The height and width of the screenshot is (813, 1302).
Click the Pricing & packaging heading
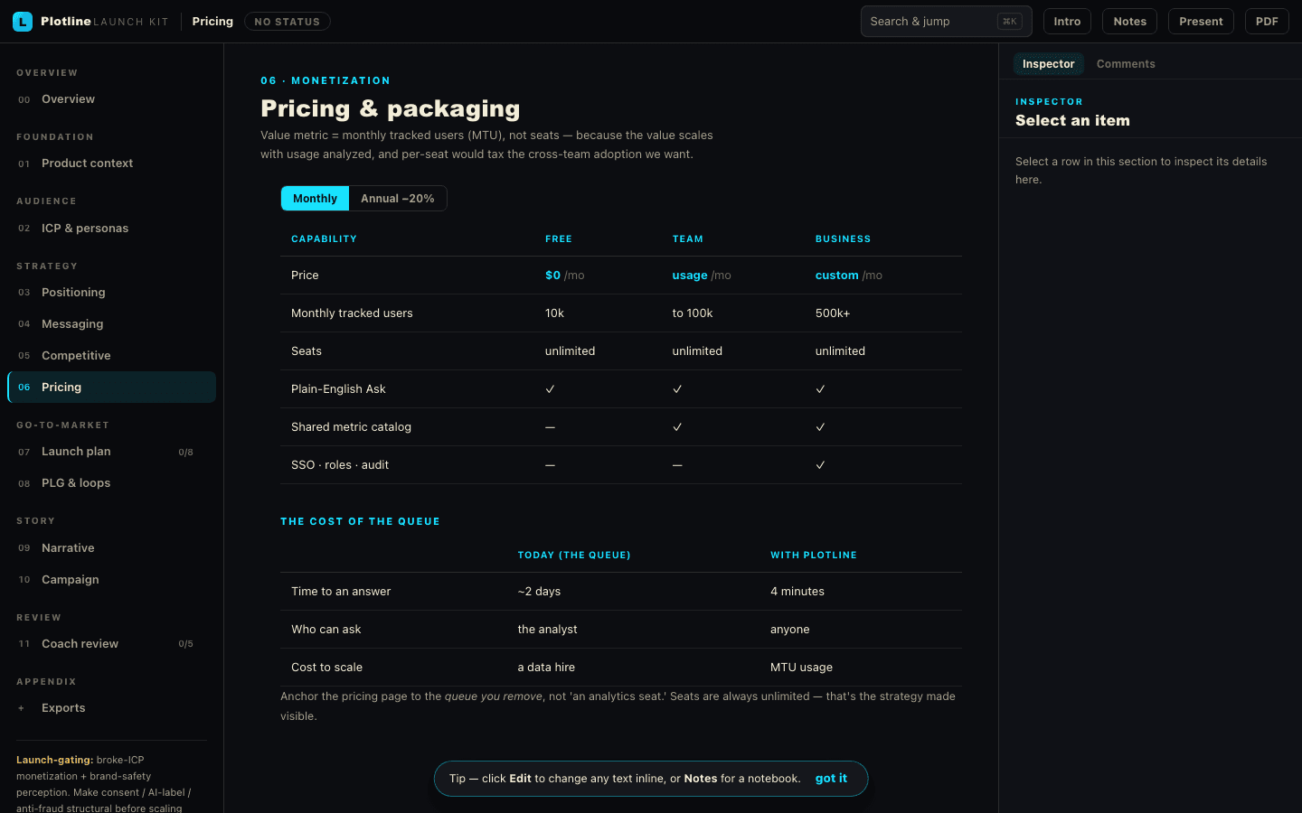pyautogui.click(x=391, y=109)
